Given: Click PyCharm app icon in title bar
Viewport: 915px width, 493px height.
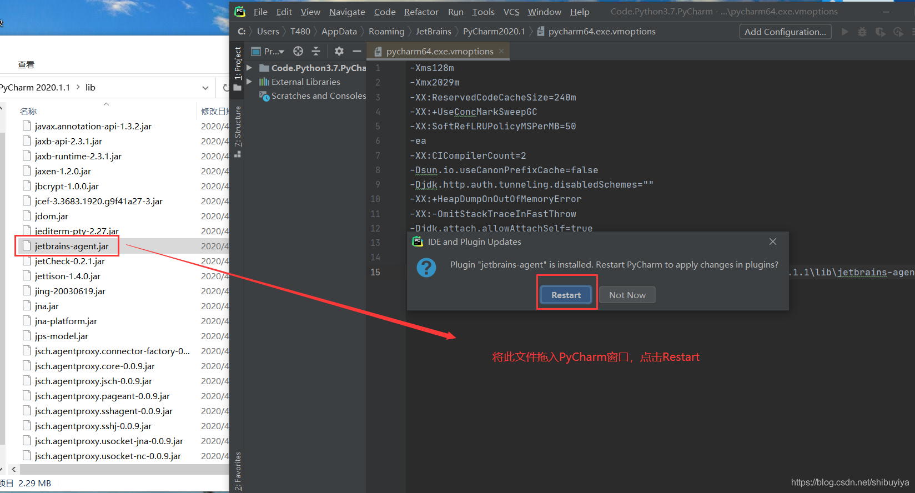Looking at the screenshot, I should 240,11.
